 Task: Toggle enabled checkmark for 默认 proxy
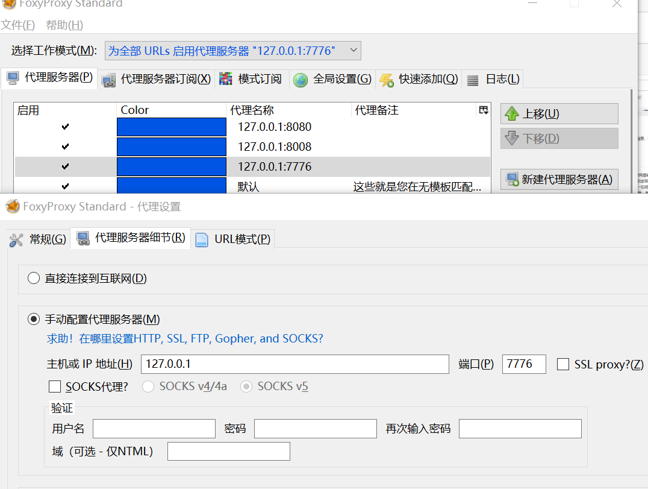[65, 186]
